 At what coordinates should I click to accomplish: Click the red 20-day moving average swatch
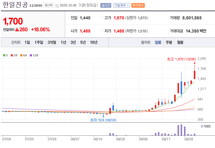point(12,55)
